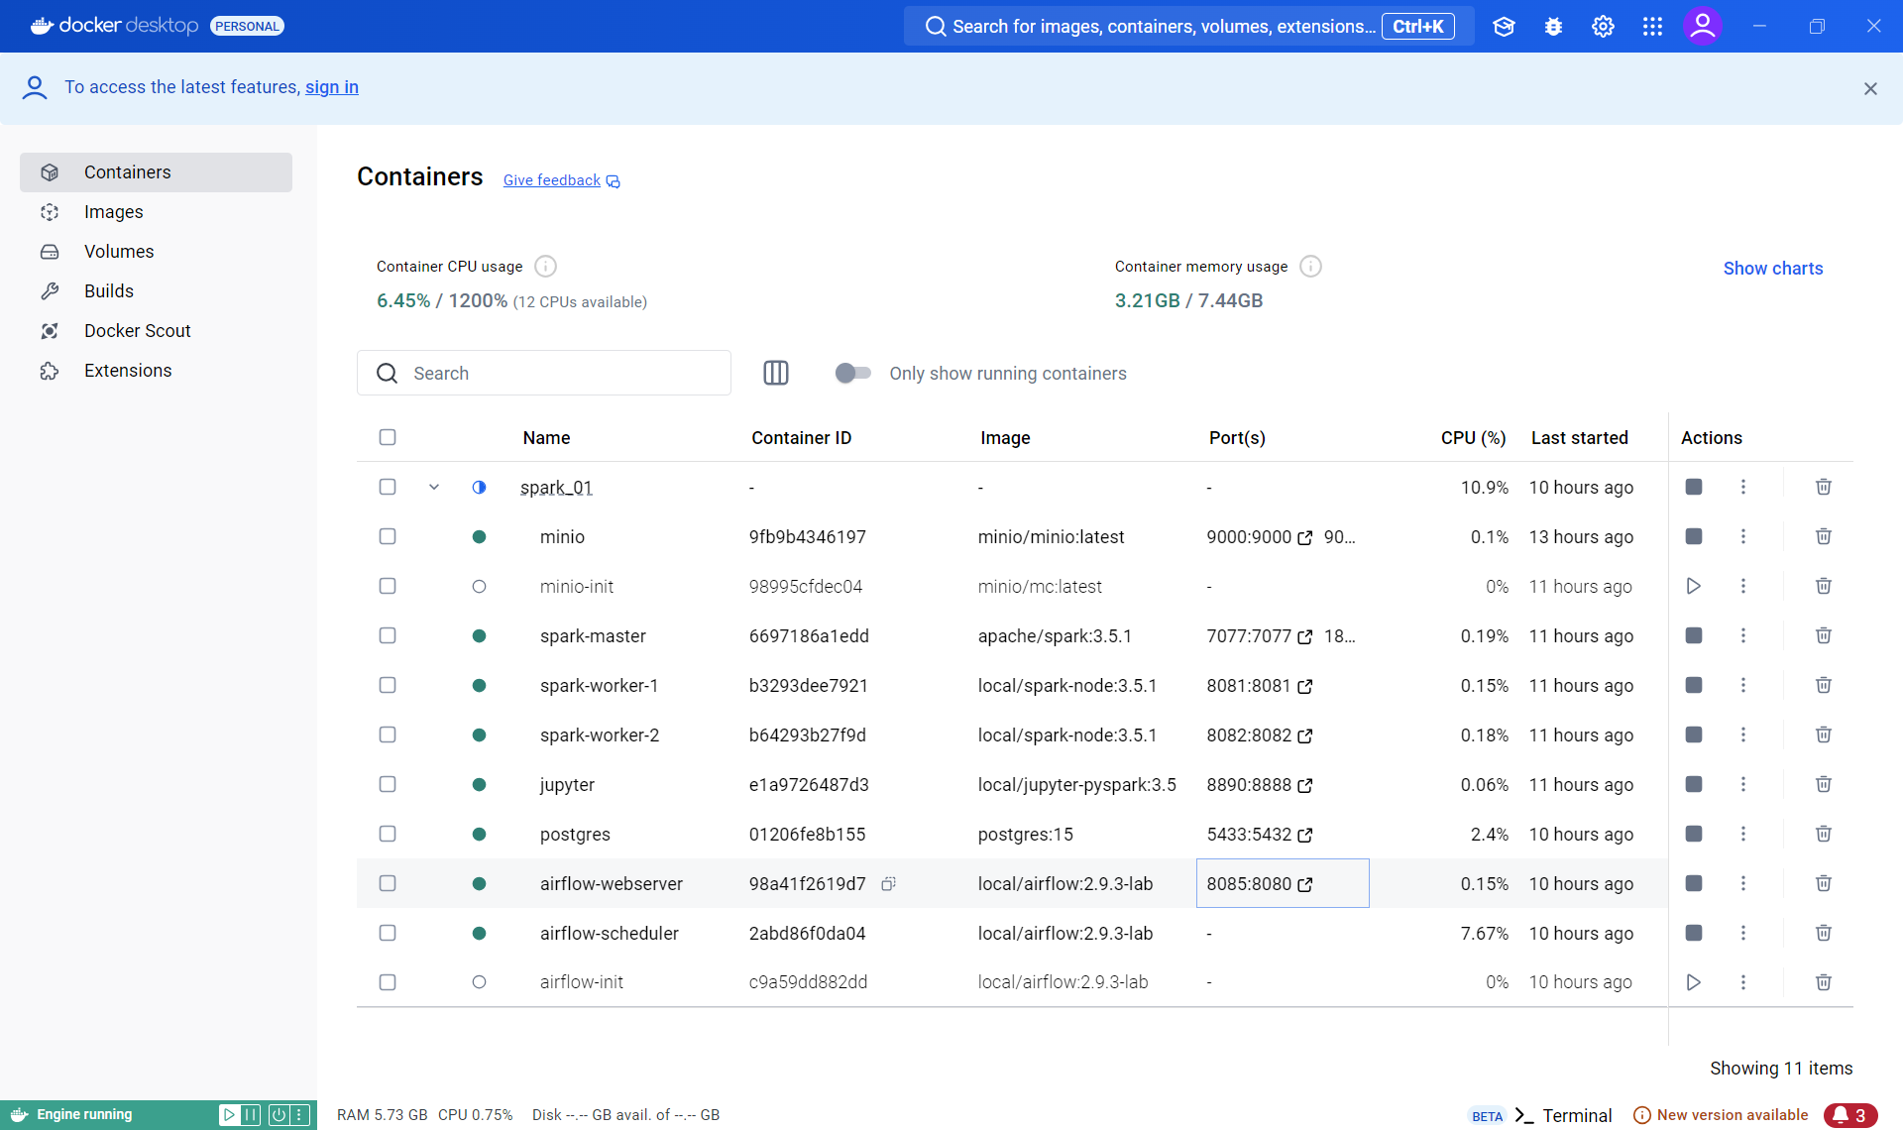Image resolution: width=1903 pixels, height=1130 pixels.
Task: Check the airflow-webserver row checkbox
Action: tap(388, 883)
